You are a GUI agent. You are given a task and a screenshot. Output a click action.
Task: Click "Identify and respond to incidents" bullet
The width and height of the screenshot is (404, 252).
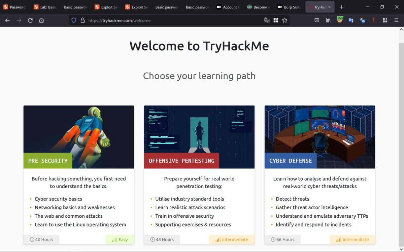[313, 224]
